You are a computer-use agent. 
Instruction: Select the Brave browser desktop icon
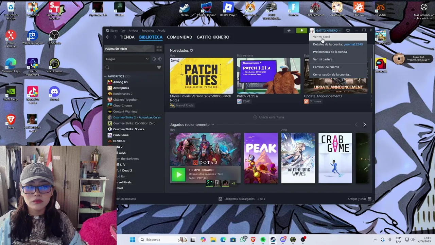click(x=11, y=122)
